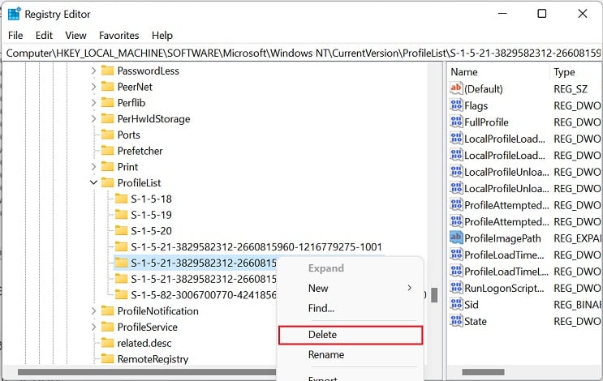Expand the ProfileService key
Viewport: 603px width, 381px height.
pos(93,327)
